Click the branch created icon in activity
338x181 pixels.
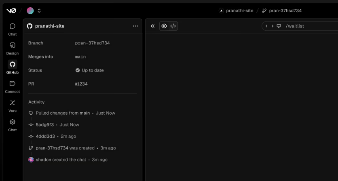coord(31,148)
